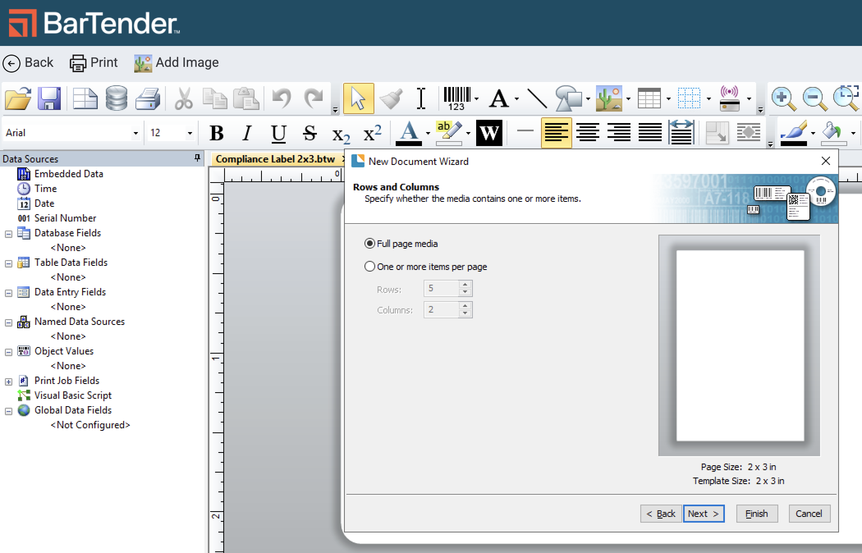
Task: Open the font size 12 dropdown
Action: point(190,133)
